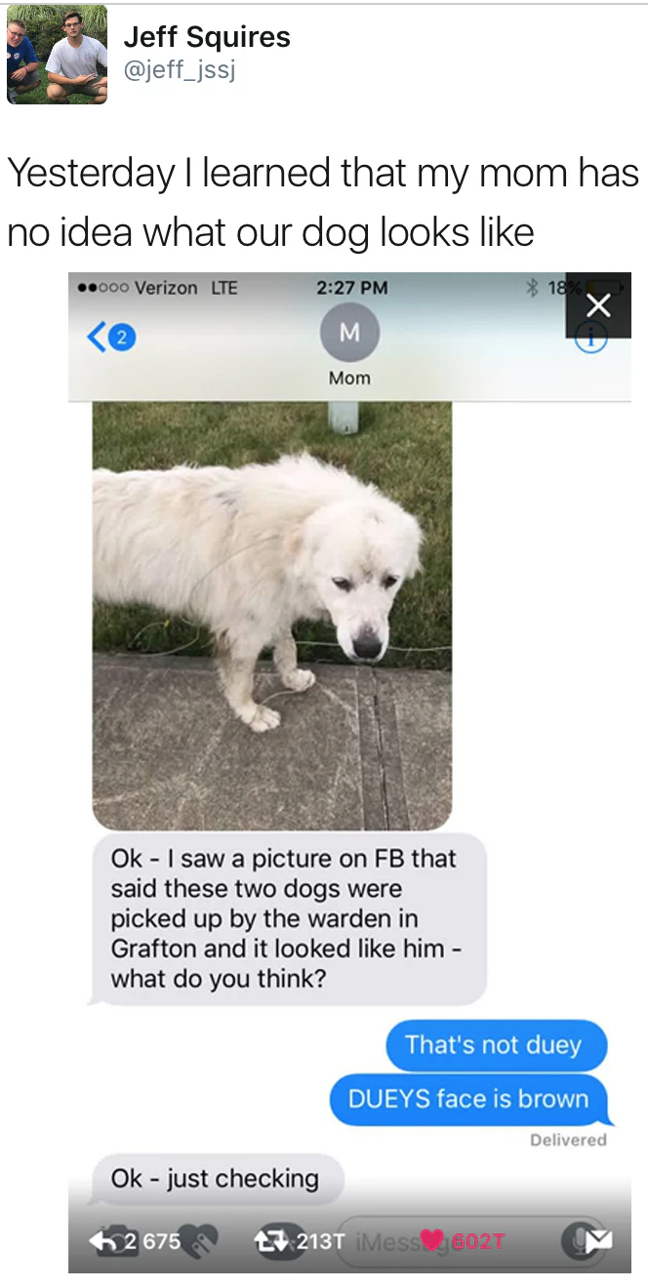Screen dimensions: 648x1288
Task: Tap the "Ok - just checking" bubble
Action: point(216,1178)
